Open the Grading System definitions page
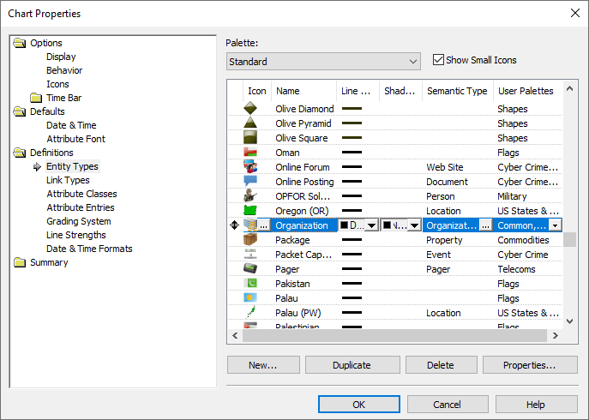The height and width of the screenshot is (420, 589). pyautogui.click(x=78, y=221)
